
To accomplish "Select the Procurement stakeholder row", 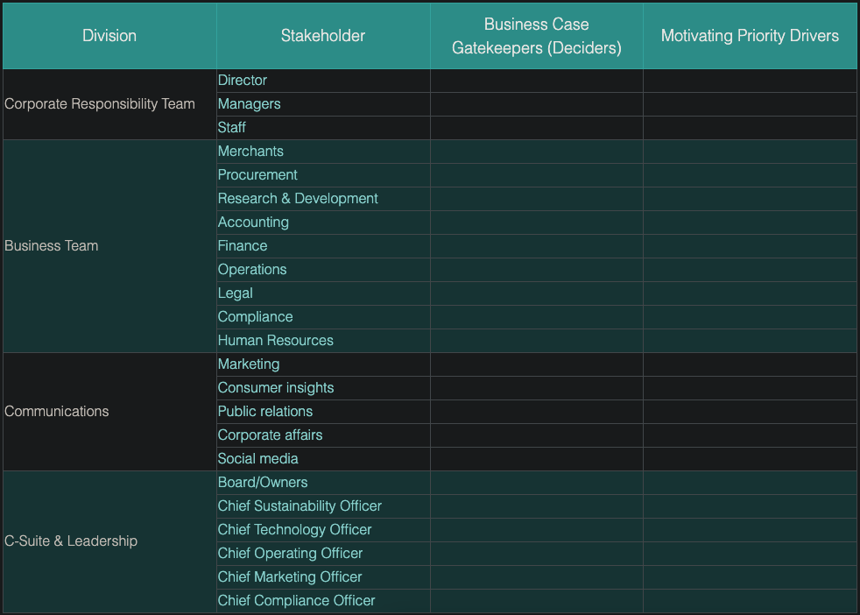I will [257, 175].
